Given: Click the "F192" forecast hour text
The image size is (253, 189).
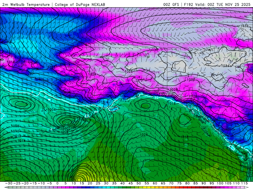Looking at the screenshot, I should pos(188,5).
